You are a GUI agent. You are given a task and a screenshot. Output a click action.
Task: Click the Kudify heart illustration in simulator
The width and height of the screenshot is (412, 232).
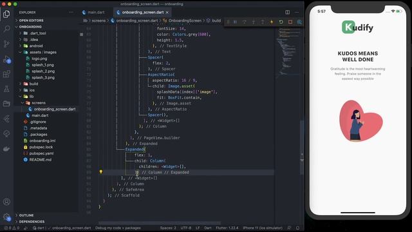(360, 121)
